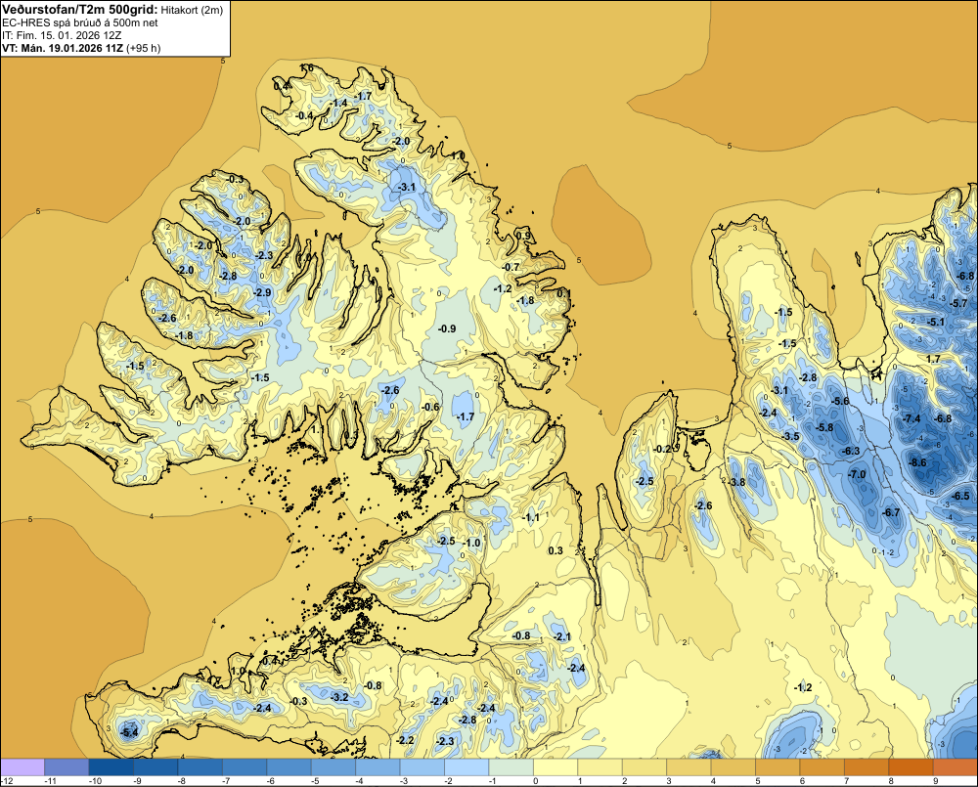Click the -5.7 temperature value
The width and height of the screenshot is (978, 787).
958,303
